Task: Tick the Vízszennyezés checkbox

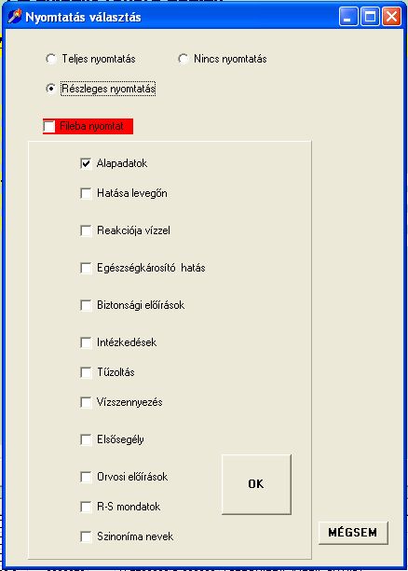Action: tap(86, 402)
